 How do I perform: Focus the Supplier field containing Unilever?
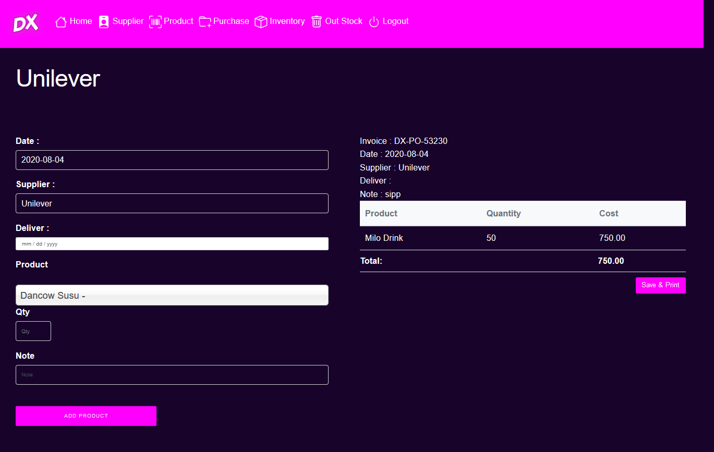point(172,203)
